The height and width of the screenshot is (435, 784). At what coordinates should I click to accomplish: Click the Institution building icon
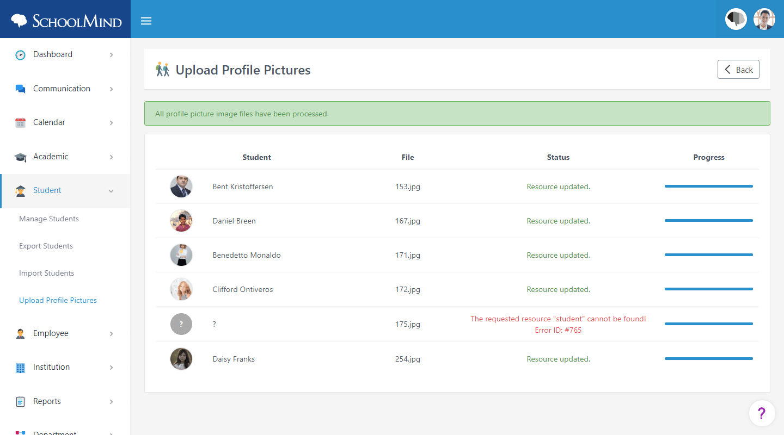(x=20, y=368)
